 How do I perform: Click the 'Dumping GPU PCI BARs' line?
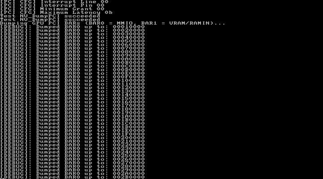point(113,23)
